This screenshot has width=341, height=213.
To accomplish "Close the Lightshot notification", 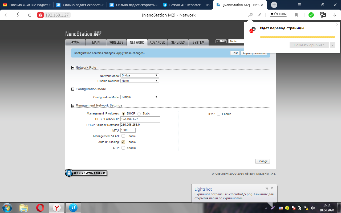I will pos(272,188).
